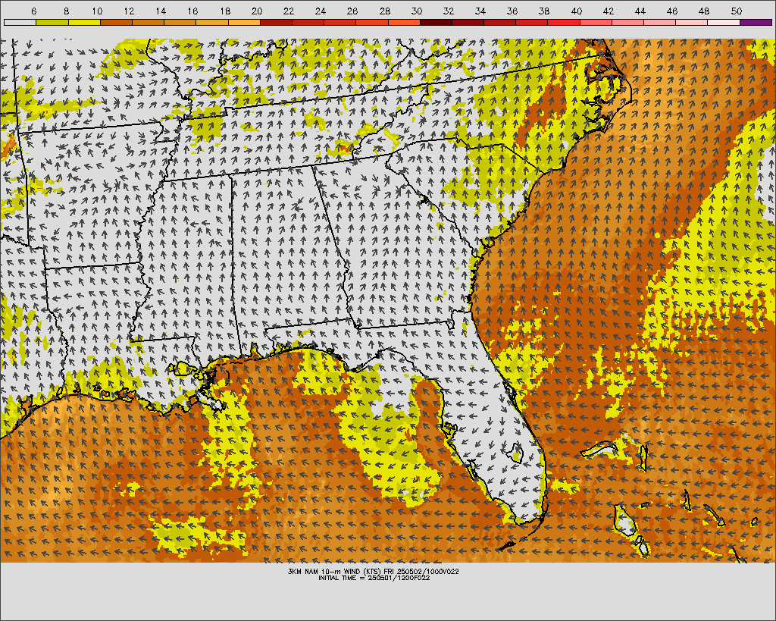Select the "40" scale label

tap(577, 11)
